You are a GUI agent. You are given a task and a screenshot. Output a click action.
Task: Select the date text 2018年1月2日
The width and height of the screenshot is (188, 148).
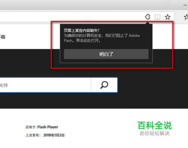click(x=54, y=135)
